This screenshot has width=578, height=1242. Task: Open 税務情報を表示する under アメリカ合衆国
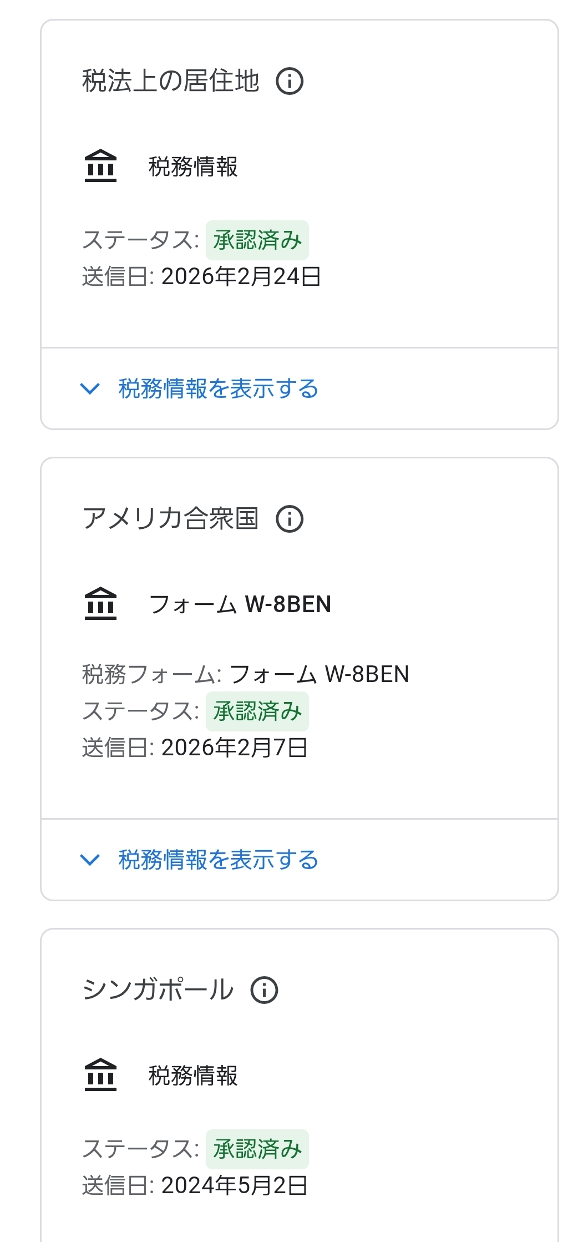tap(218, 860)
